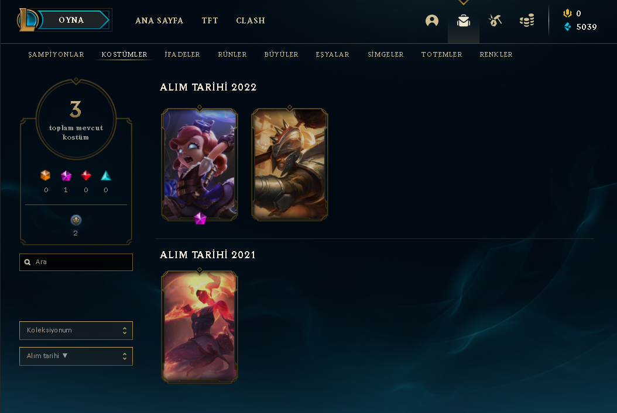The height and width of the screenshot is (413, 617).
Task: Open the loot hammer icon
Action: tap(495, 20)
